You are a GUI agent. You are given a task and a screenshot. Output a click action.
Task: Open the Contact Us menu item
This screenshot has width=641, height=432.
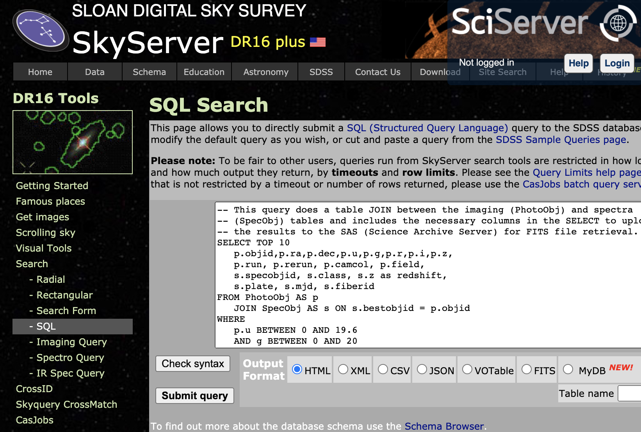click(378, 72)
